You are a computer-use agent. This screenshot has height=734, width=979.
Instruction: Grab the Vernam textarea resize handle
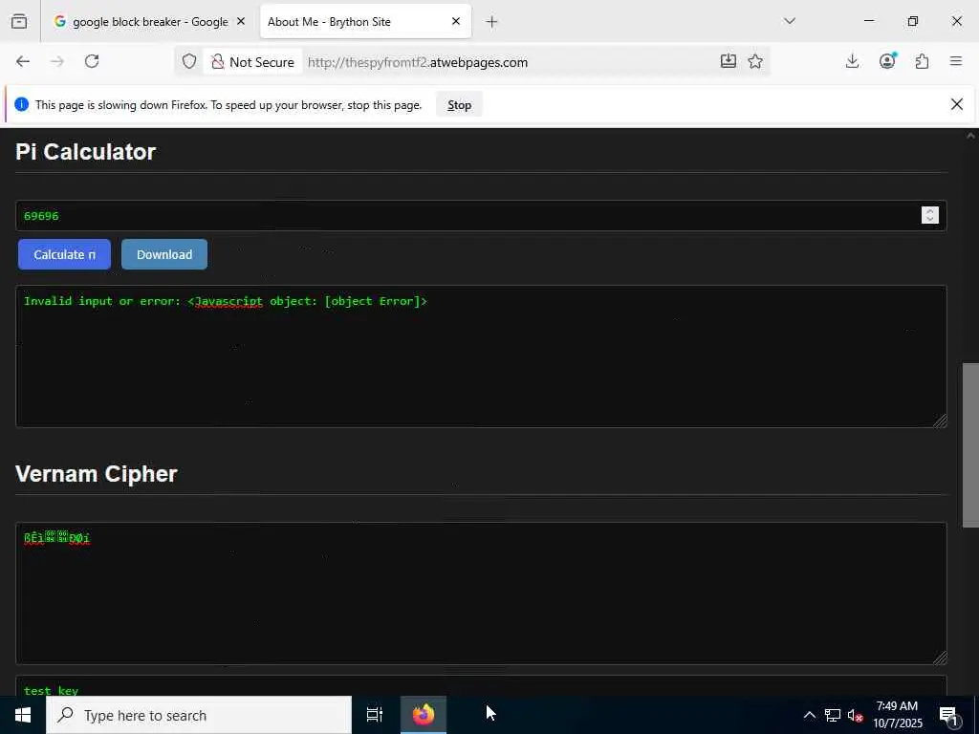(941, 658)
